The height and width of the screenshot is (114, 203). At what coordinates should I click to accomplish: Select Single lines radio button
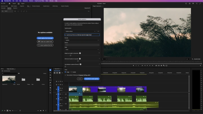point(65,72)
